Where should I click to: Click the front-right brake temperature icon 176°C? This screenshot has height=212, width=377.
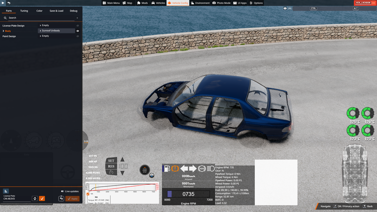[368, 113]
